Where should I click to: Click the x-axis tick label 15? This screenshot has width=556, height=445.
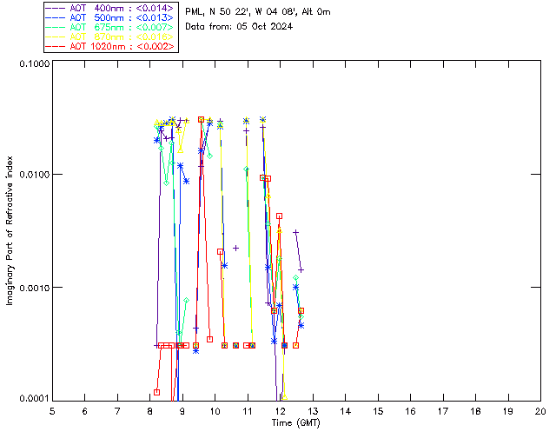(x=378, y=410)
